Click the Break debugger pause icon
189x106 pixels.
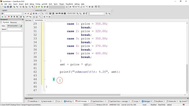tap(89, 7)
